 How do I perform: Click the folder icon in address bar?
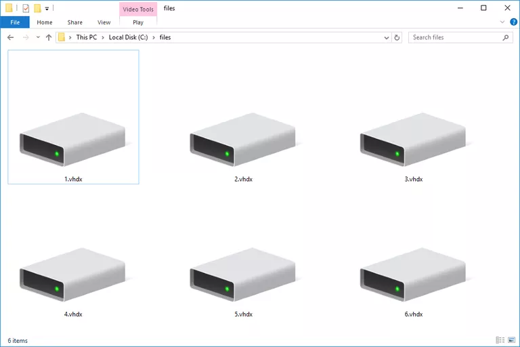62,37
